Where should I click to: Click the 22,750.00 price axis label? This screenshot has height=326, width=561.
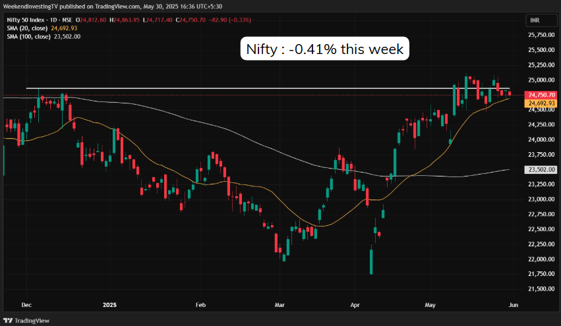[541, 214]
